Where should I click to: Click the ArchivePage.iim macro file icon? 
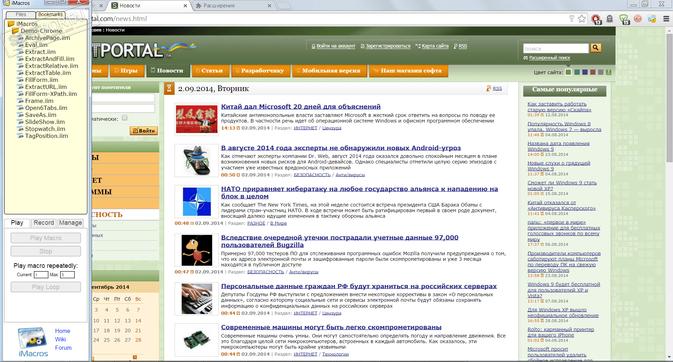pos(21,38)
